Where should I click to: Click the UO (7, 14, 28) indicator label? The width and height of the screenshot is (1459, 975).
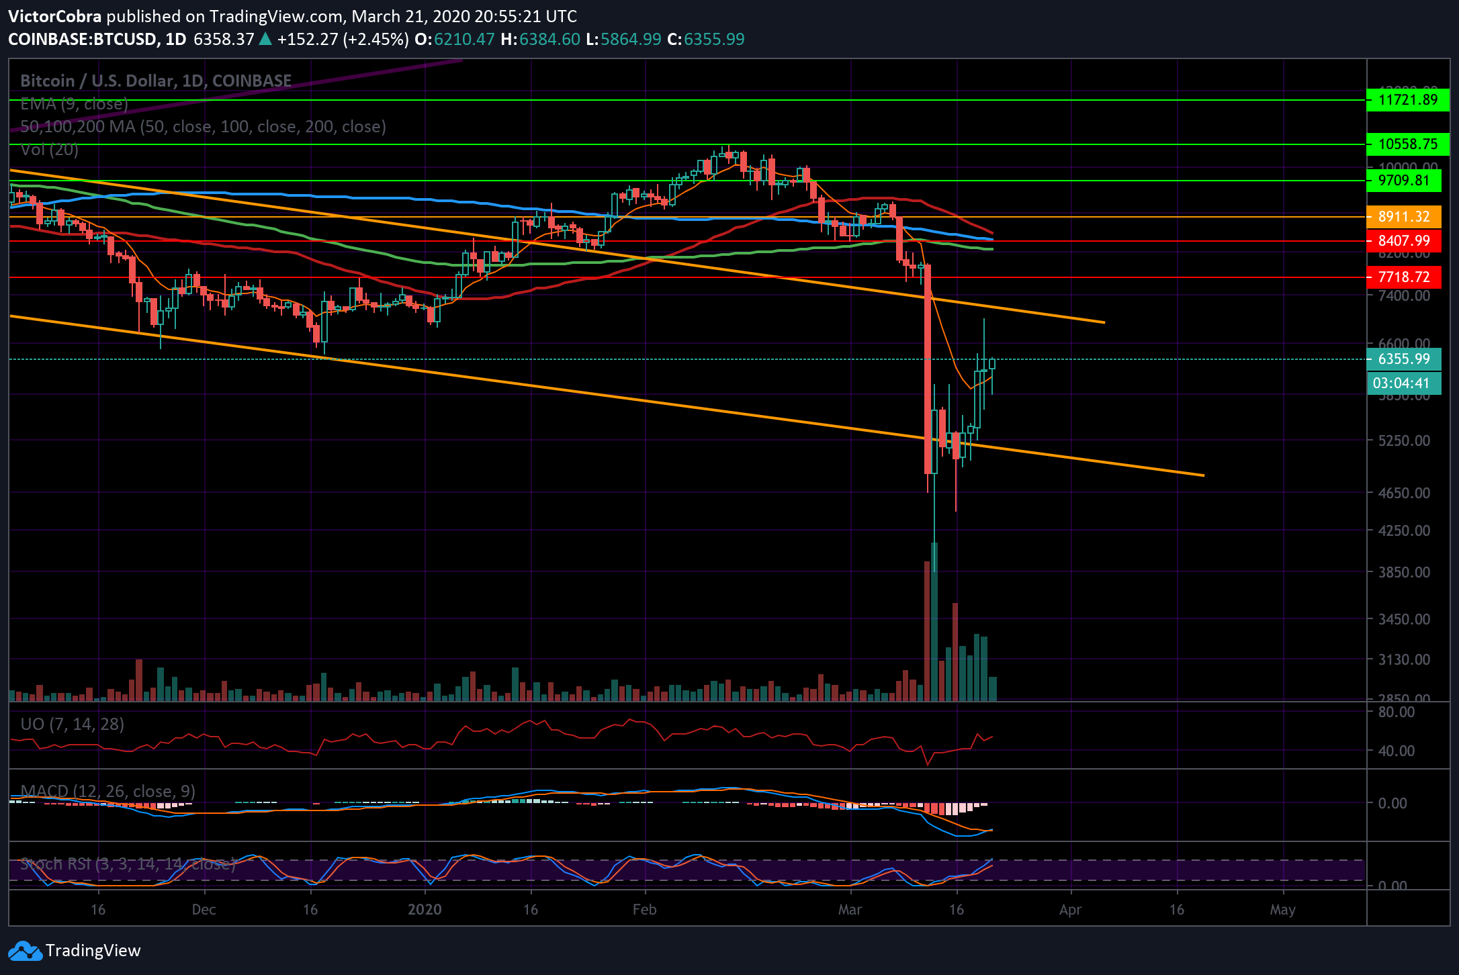coord(72,725)
